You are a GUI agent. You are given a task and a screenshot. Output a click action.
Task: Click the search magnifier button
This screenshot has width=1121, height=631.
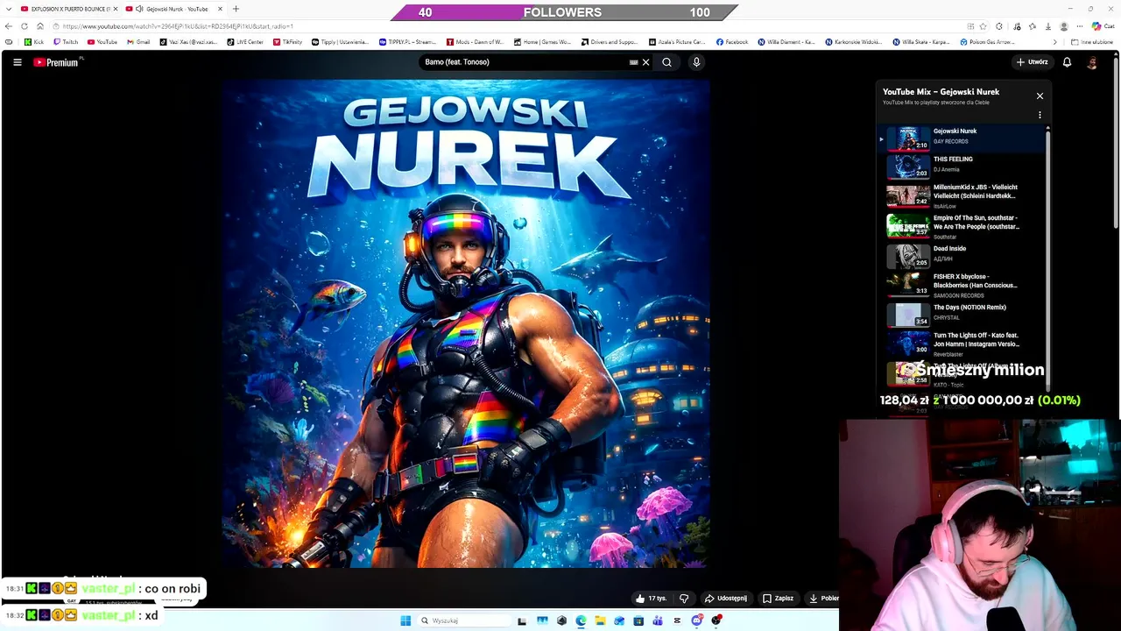pos(666,62)
